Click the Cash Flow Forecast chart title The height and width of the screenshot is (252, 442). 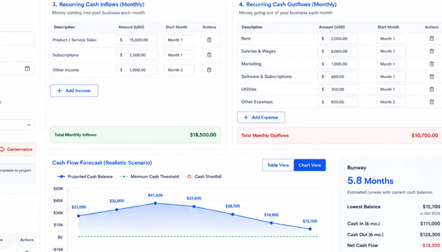102,163
